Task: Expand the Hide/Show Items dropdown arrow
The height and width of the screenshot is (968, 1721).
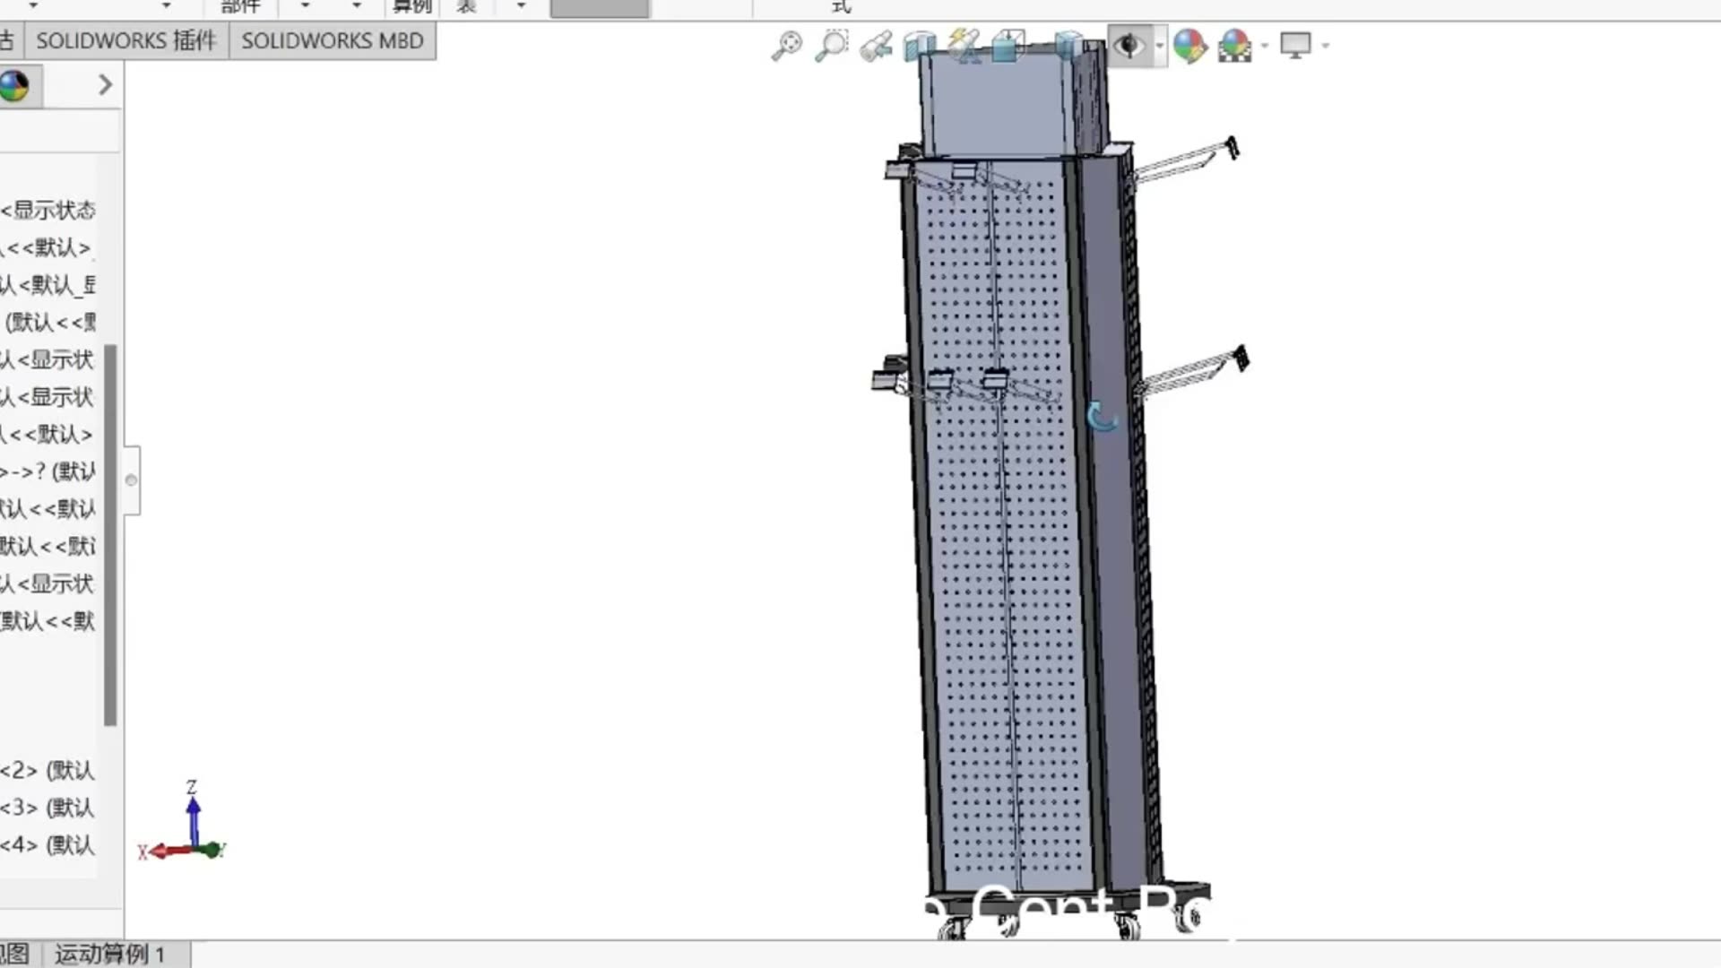Action: [x=1160, y=45]
